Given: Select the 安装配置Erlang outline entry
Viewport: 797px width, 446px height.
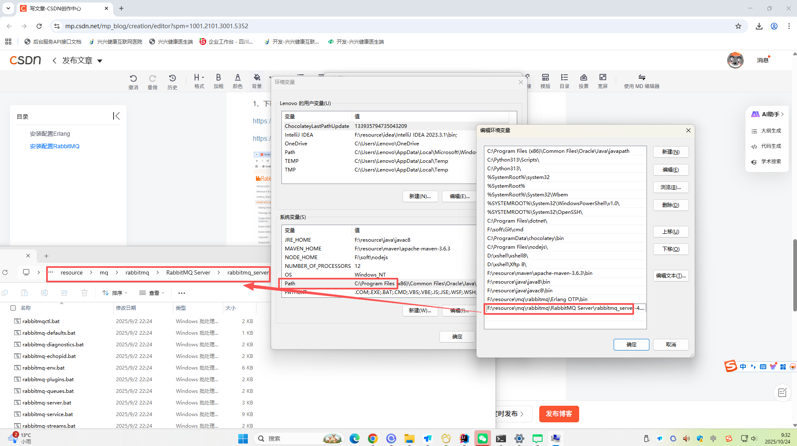Looking at the screenshot, I should pyautogui.click(x=50, y=134).
